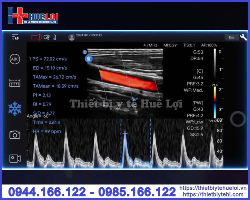Open the hamburger menu at top left
Screen dimensions: 250x200
coord(15,37)
